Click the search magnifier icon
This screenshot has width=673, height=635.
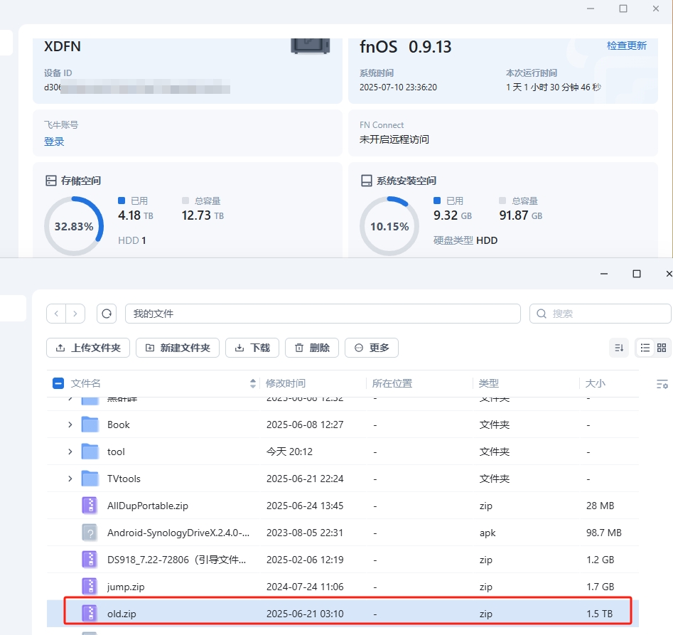[x=542, y=314]
